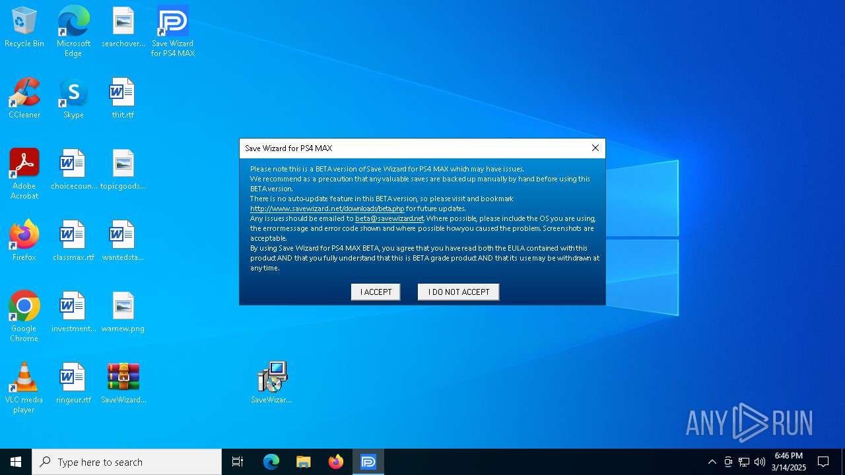Select the classmax.rtf document icon
845x475 pixels.
[x=73, y=241]
